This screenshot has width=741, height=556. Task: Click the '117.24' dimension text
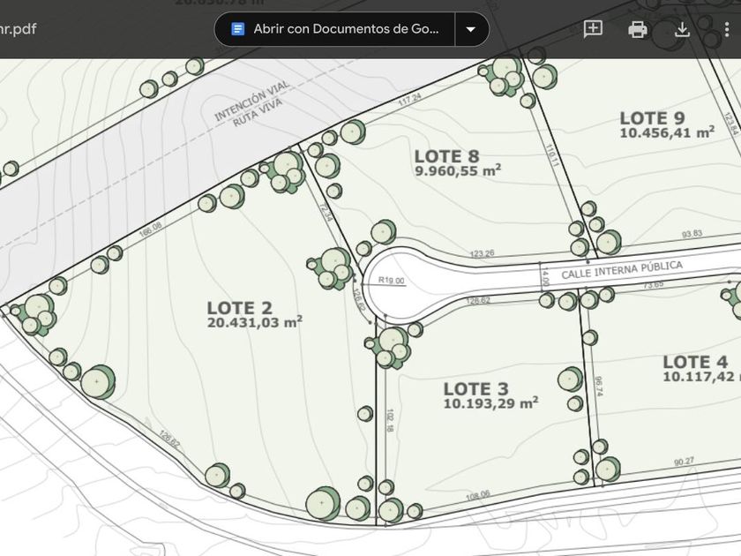point(409,99)
